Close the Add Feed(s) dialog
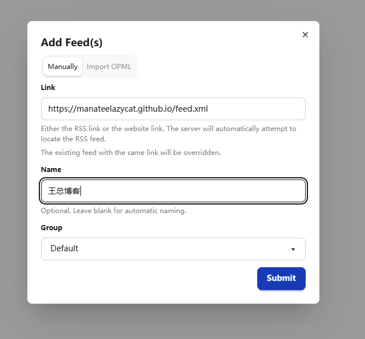365x339 pixels. (x=305, y=35)
